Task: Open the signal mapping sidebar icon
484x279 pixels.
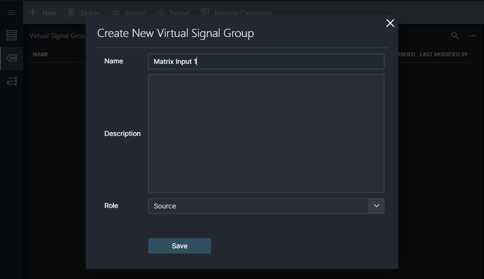Action: 11,81
